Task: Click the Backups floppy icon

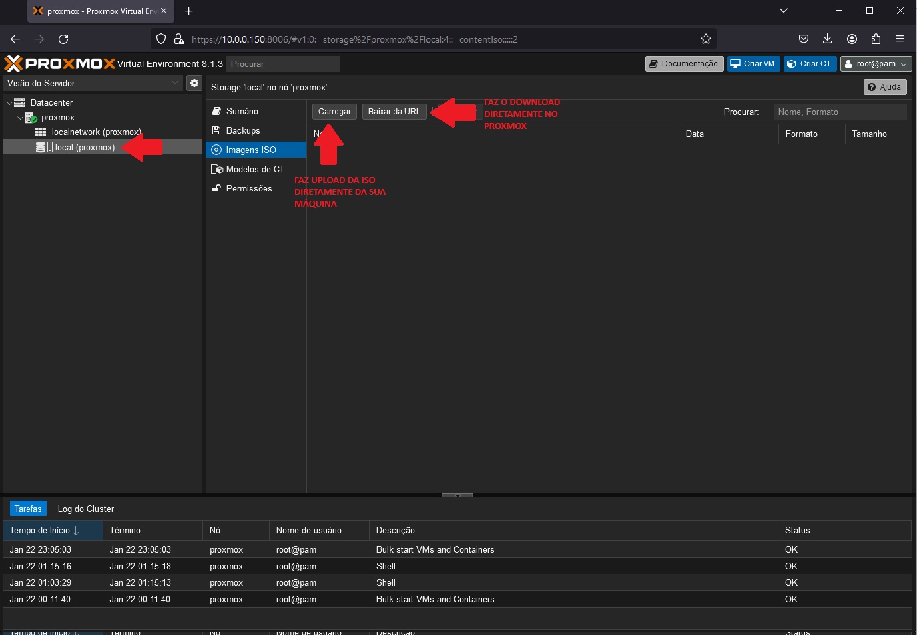Action: [x=216, y=130]
